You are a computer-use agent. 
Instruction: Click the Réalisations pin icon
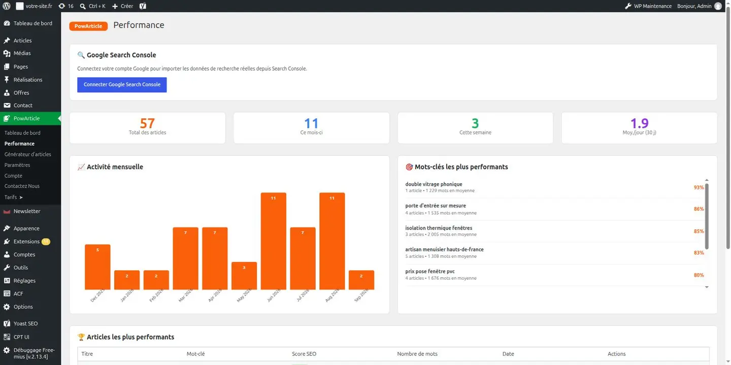pyautogui.click(x=7, y=80)
